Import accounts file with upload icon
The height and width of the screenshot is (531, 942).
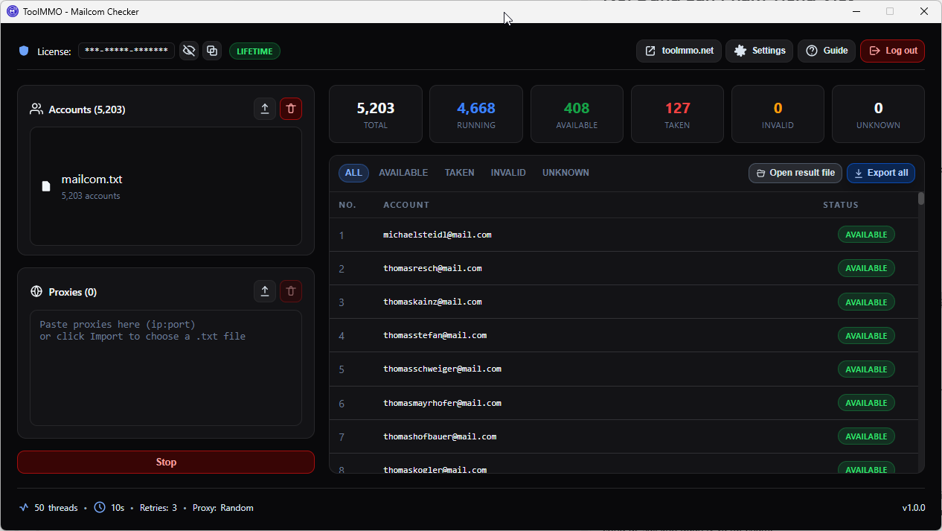tap(265, 109)
